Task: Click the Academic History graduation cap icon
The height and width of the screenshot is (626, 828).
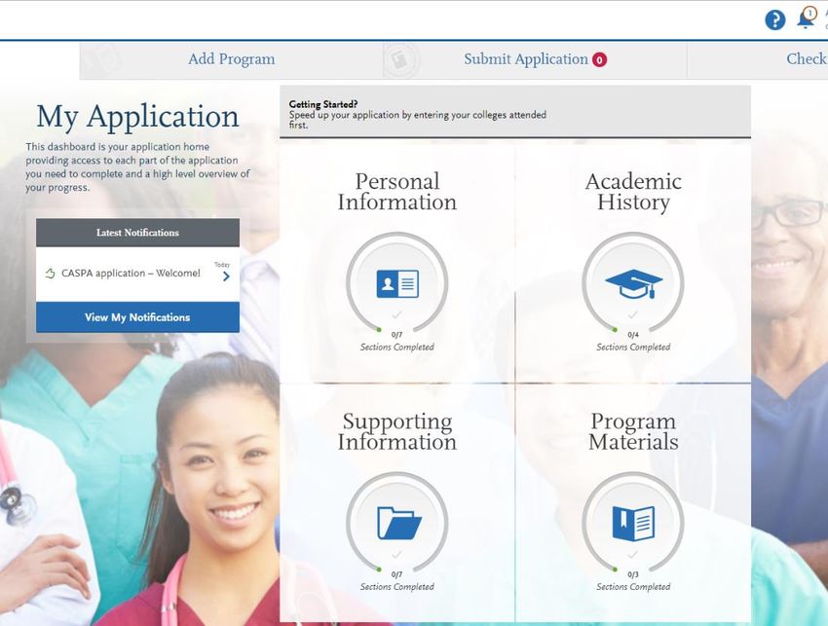Action: tap(633, 284)
